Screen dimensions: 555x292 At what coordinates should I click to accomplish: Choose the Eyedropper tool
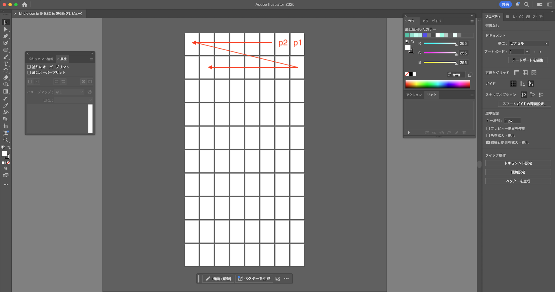(6, 105)
